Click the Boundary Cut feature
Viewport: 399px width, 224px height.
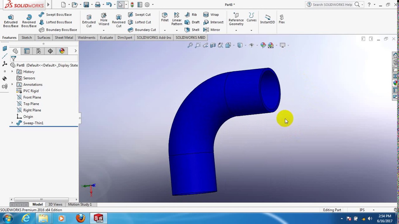click(x=142, y=30)
